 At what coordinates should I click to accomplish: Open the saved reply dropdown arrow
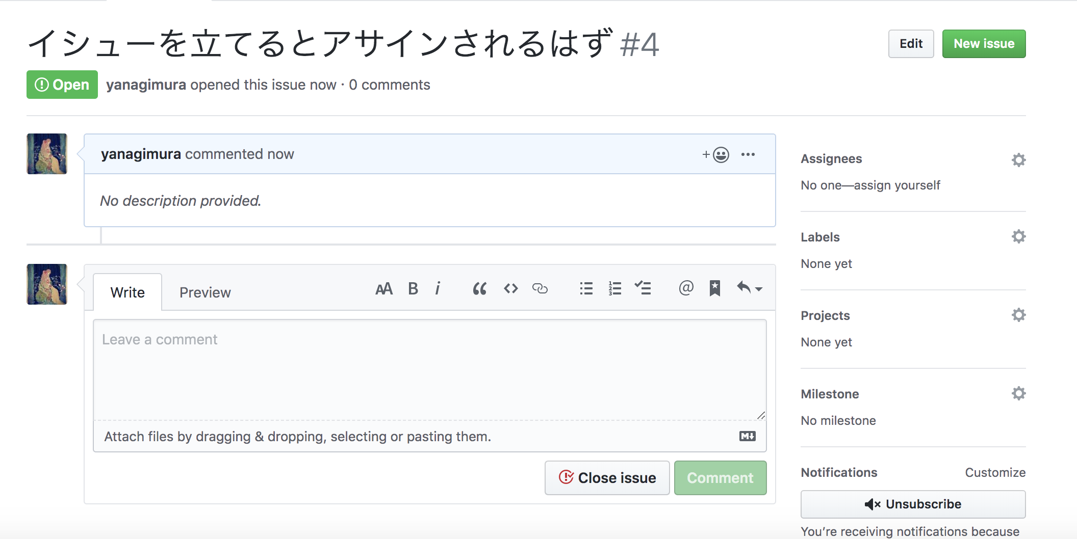tap(759, 288)
